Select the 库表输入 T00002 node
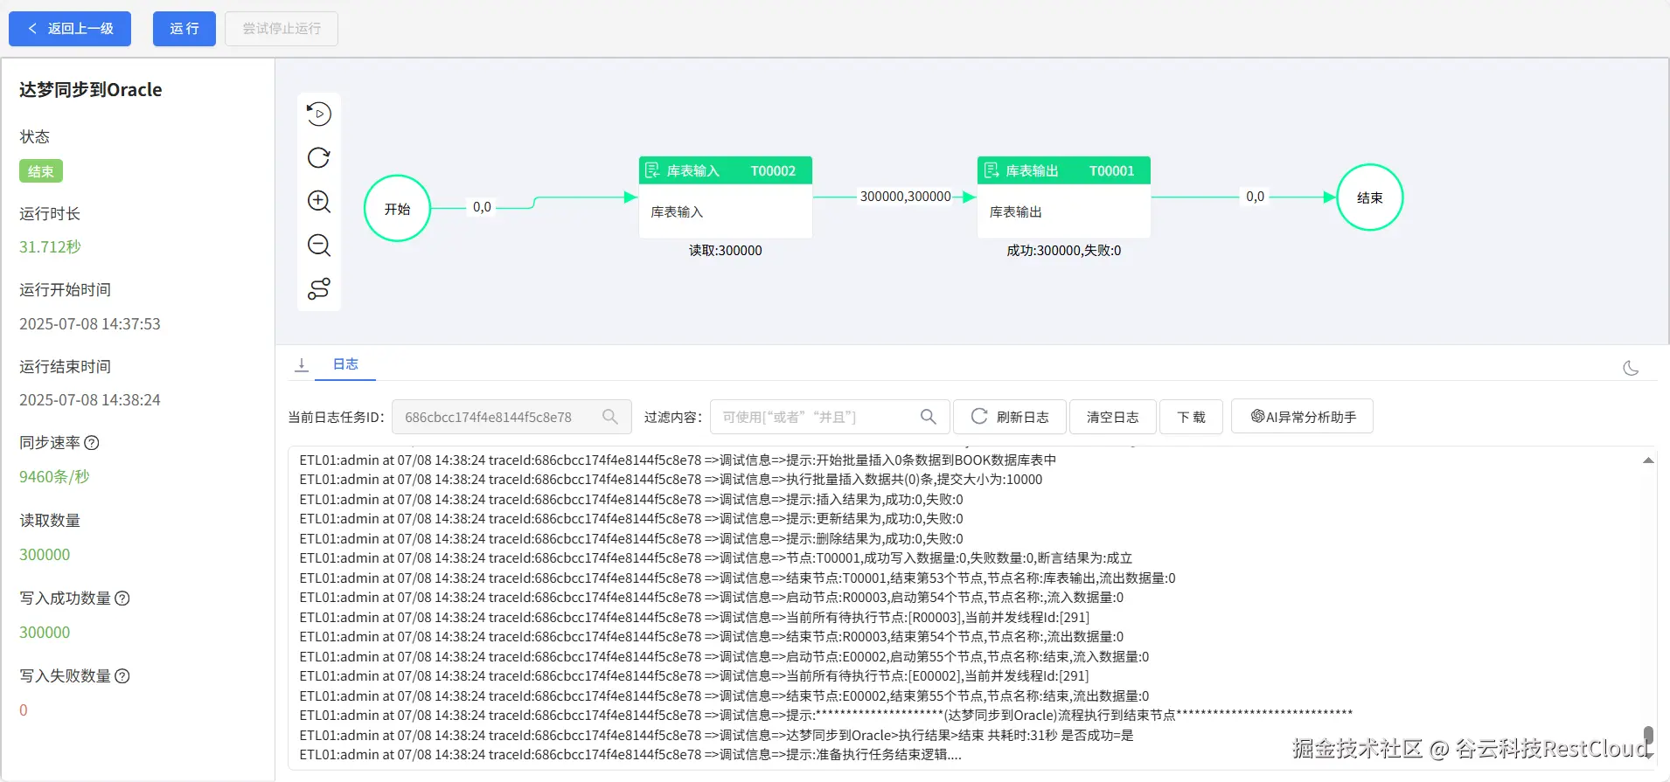Viewport: 1670px width, 782px height. click(726, 197)
